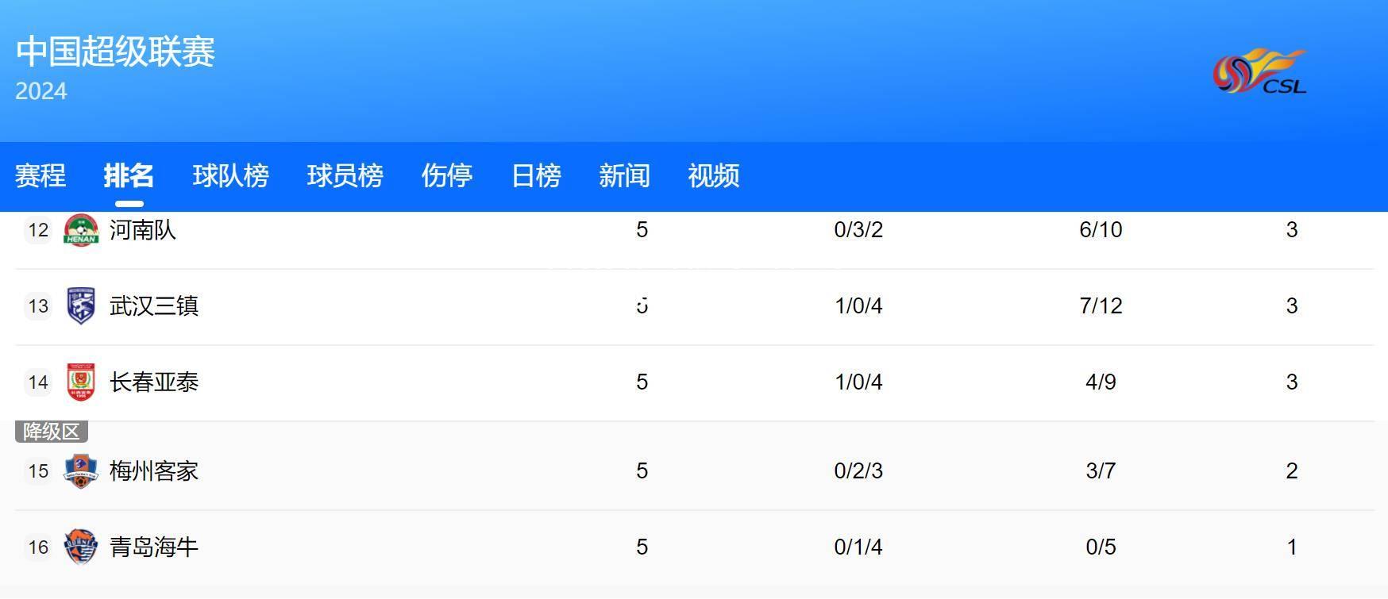Click 梅州客家 record 0/2/3
Viewport: 1388px width, 599px height.
pyautogui.click(x=858, y=471)
